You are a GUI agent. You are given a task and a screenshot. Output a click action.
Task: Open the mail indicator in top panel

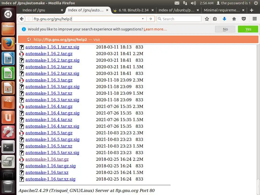[177, 3]
